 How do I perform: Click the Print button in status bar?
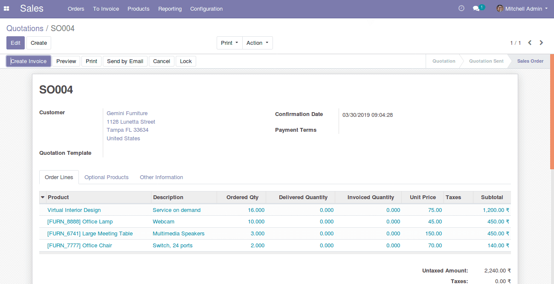91,61
